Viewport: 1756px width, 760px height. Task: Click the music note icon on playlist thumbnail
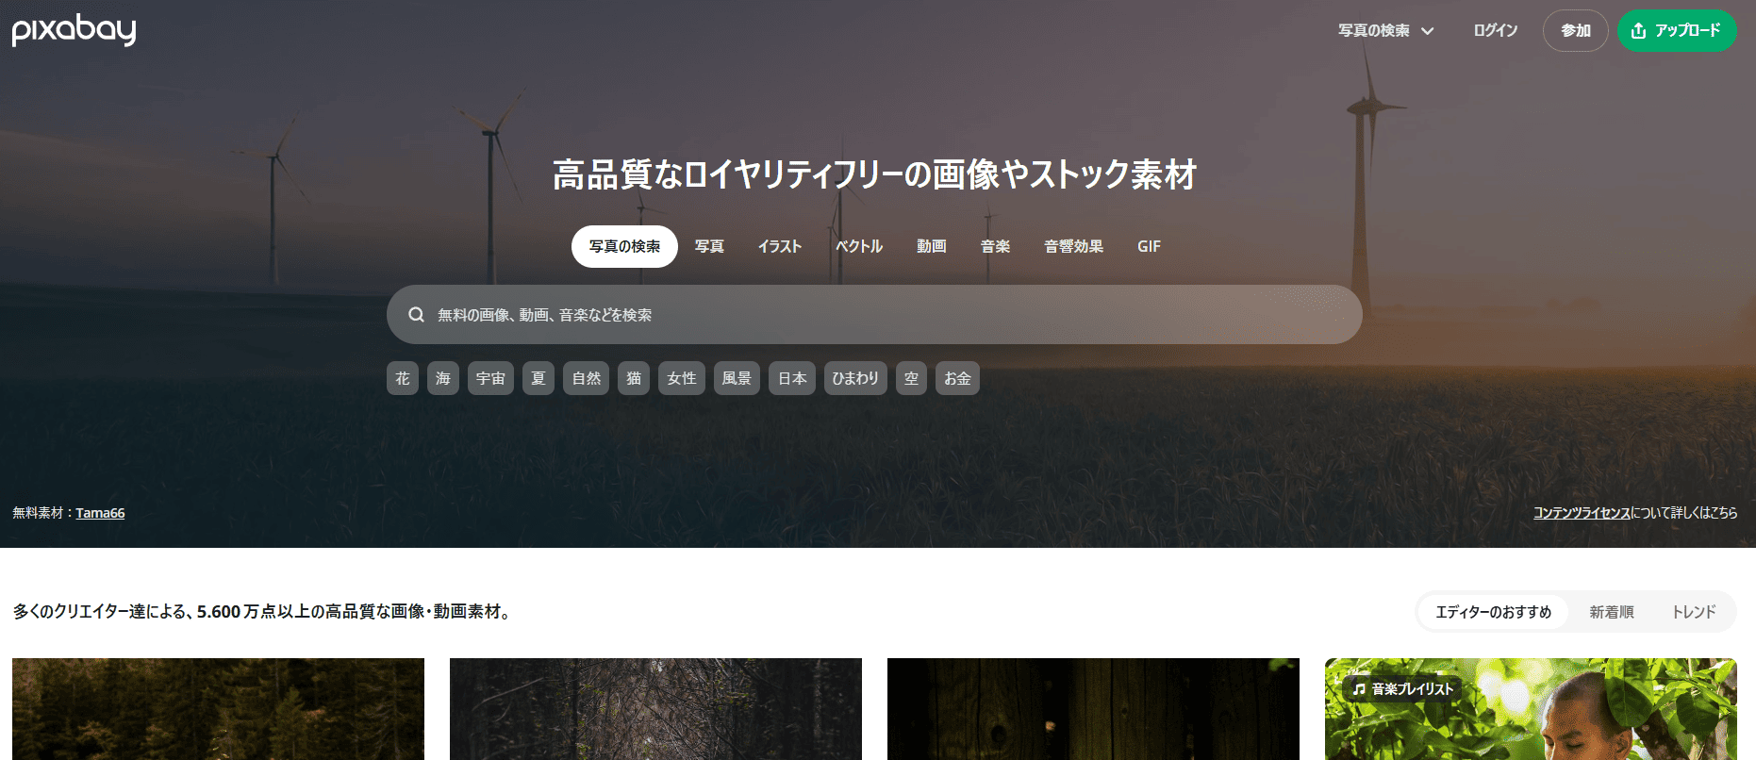pyautogui.click(x=1359, y=689)
